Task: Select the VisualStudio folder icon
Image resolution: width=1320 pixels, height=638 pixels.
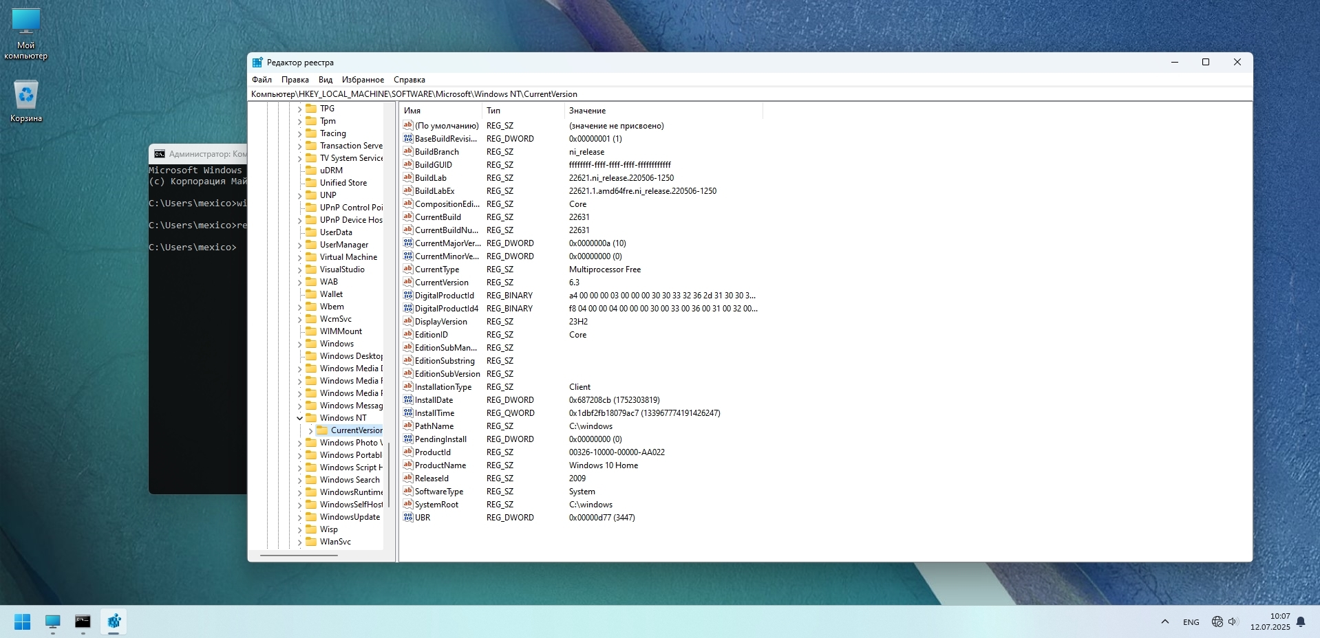Action: 311,269
